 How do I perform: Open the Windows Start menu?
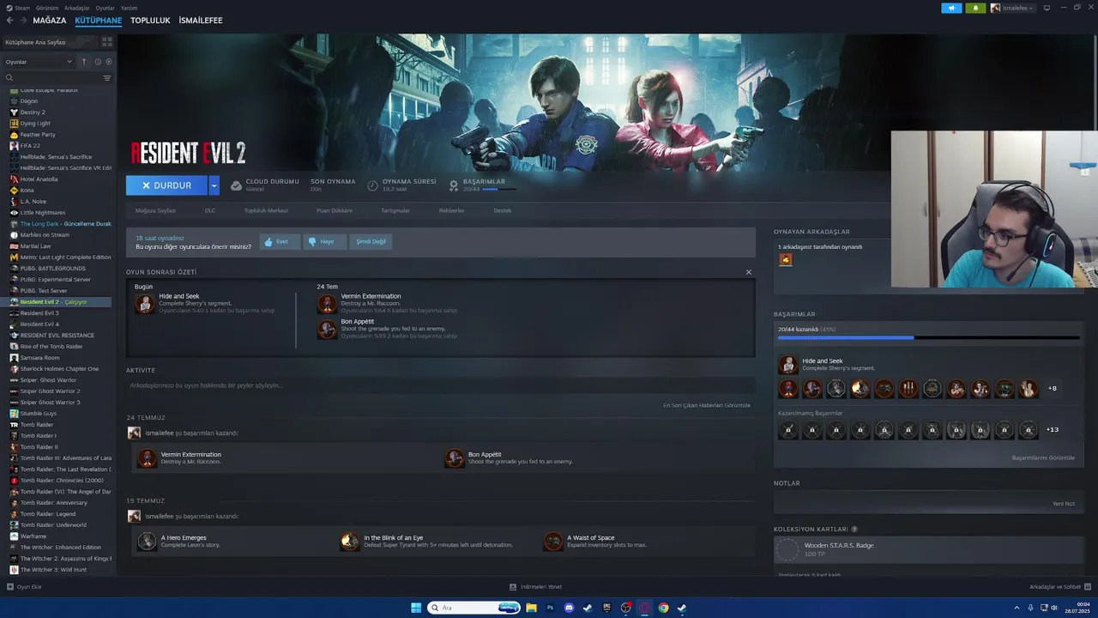pyautogui.click(x=416, y=608)
